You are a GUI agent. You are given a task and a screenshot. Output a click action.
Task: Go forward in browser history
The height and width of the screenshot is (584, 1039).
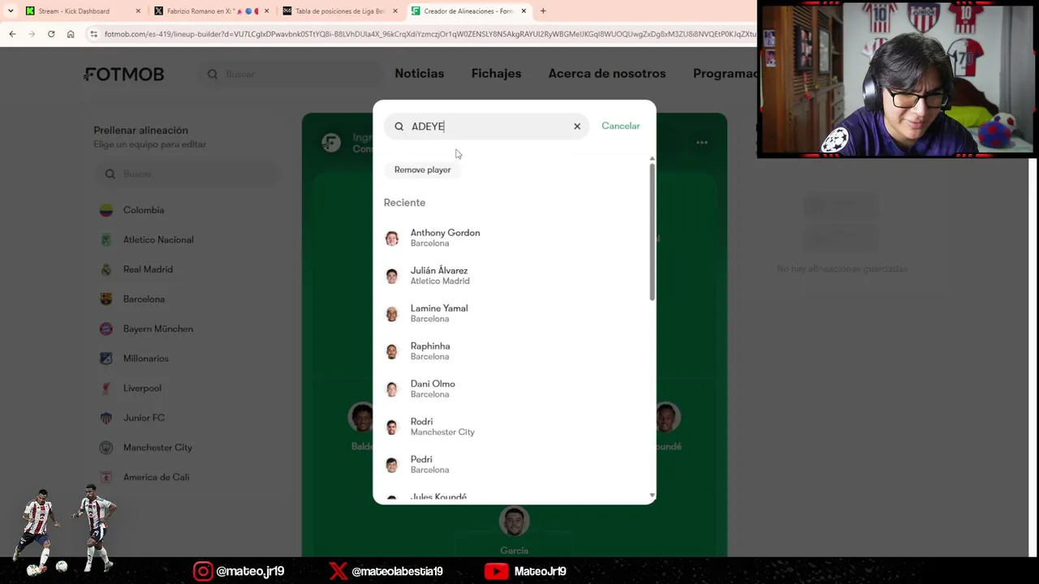coord(32,34)
